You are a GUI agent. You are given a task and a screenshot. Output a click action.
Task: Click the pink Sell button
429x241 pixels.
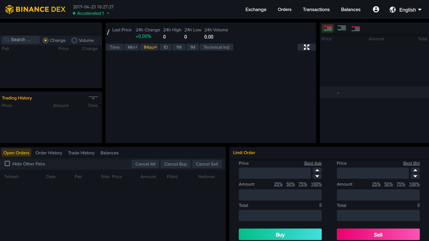[x=378, y=235]
